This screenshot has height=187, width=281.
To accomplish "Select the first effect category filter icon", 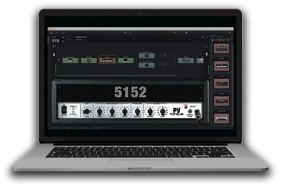I will [212, 40].
